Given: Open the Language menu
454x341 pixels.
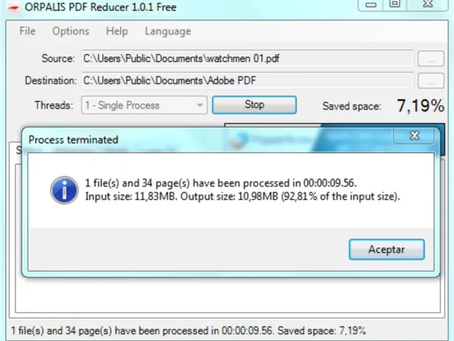Looking at the screenshot, I should [x=168, y=31].
